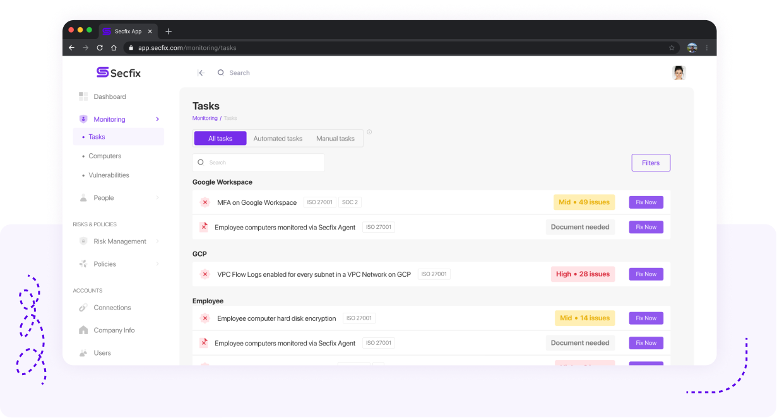Click the People sidebar icon
The width and height of the screenshot is (777, 418).
tap(83, 198)
